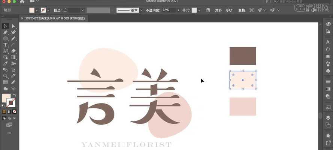The image size is (333, 150).
Task: Open the Symbols panel club icon
Action: pos(328,71)
